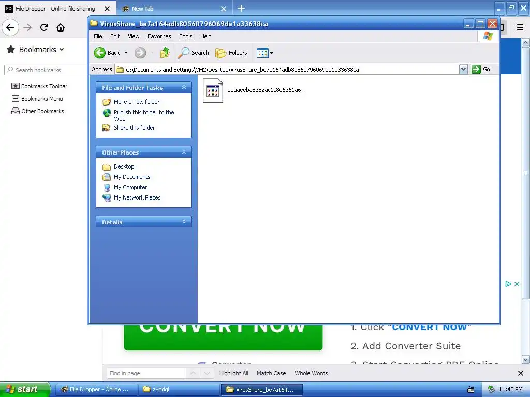Open the Back history dropdown arrow
The height and width of the screenshot is (397, 530).
(x=126, y=53)
